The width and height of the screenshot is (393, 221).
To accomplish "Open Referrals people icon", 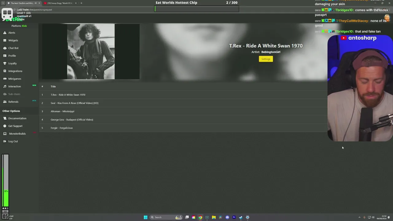I will pyautogui.click(x=5, y=102).
